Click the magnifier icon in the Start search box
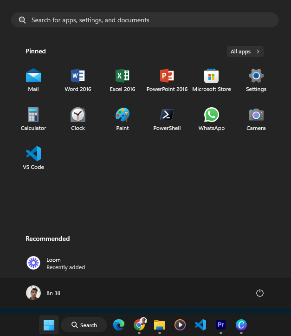Image resolution: width=291 pixels, height=336 pixels. [x=22, y=20]
